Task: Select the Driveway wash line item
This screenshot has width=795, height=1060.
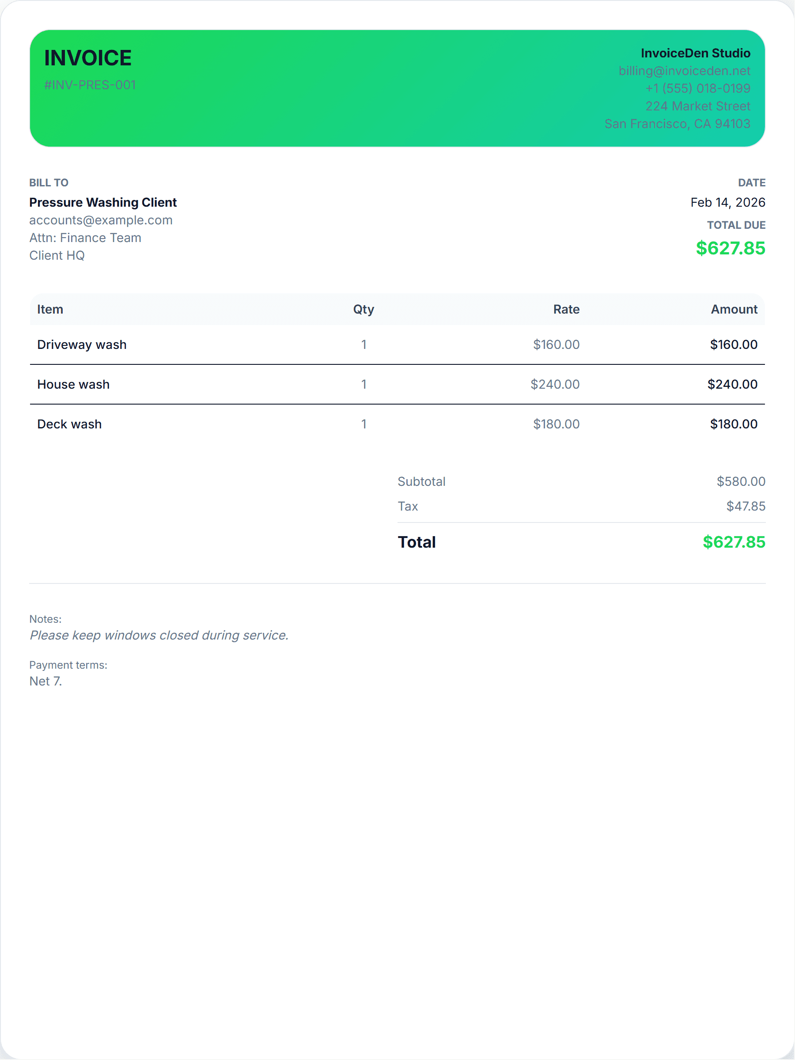Action: coord(82,344)
